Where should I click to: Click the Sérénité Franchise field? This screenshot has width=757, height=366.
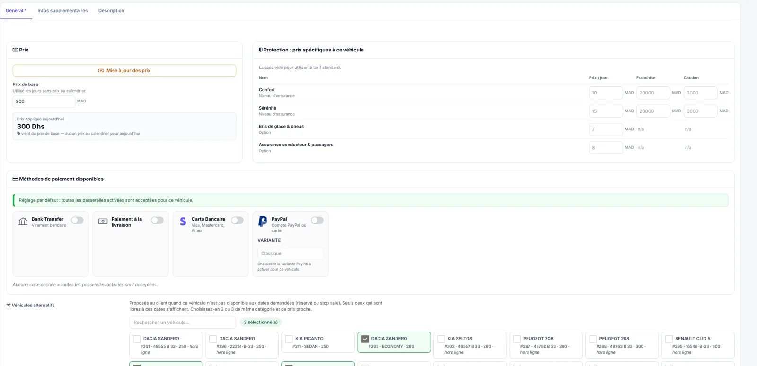(653, 111)
